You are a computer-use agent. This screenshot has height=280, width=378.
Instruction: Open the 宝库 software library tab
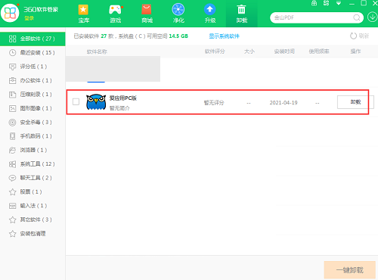[x=83, y=14]
